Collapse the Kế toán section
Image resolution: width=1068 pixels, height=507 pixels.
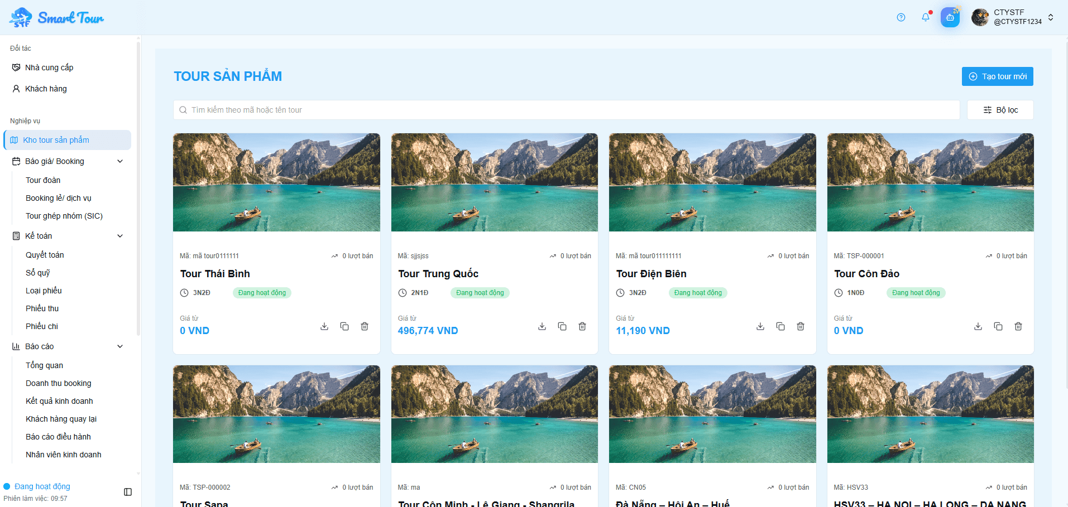pos(120,236)
